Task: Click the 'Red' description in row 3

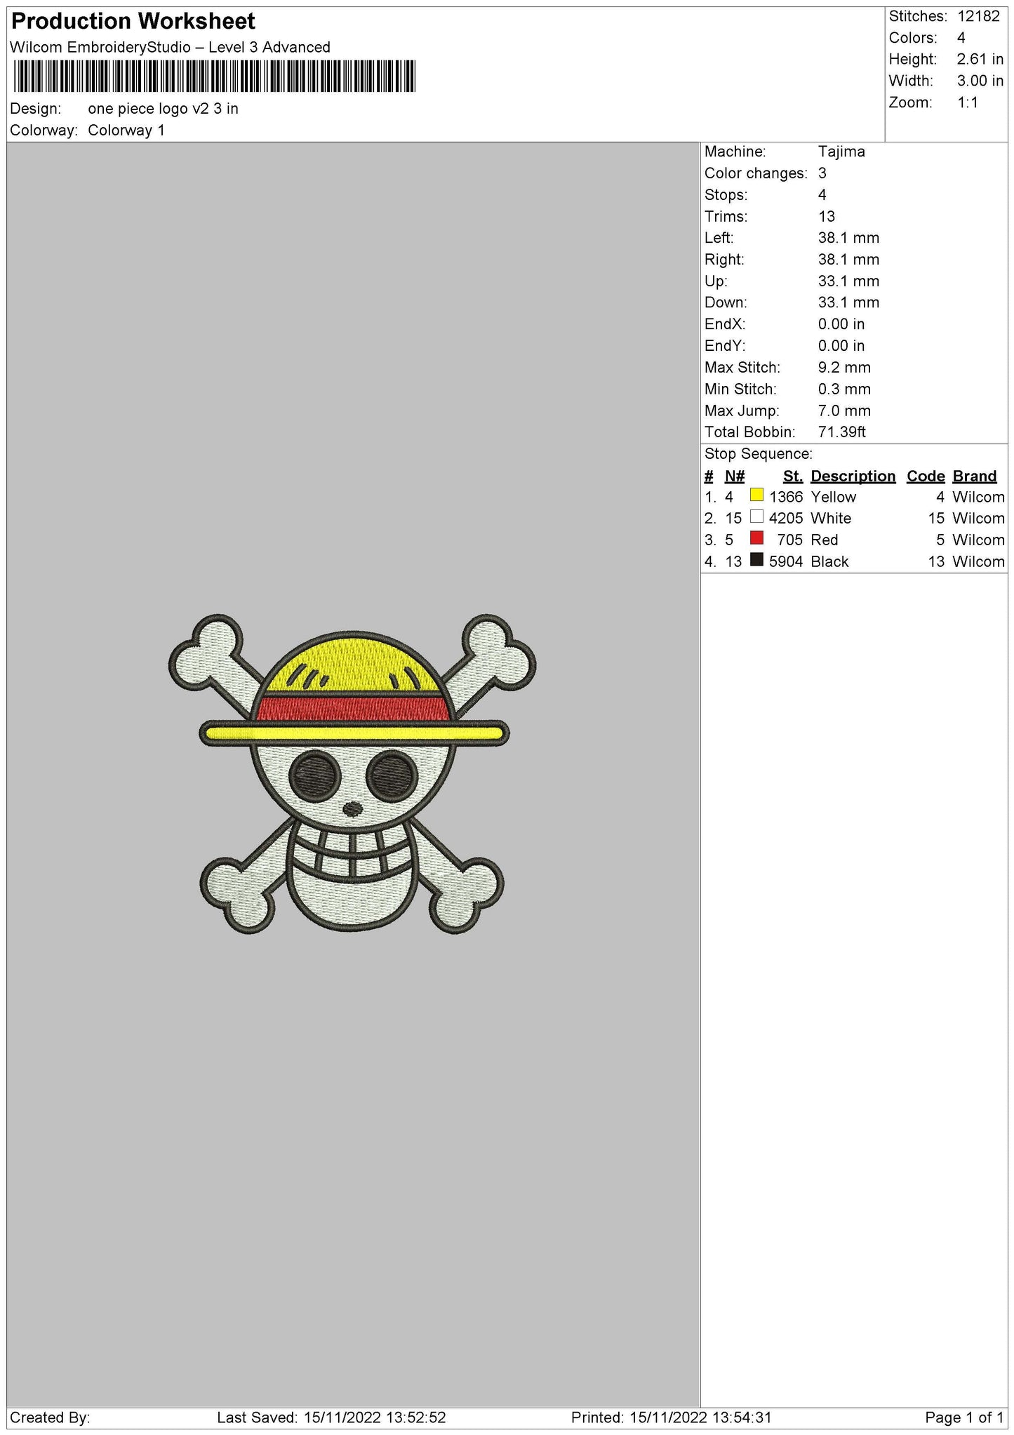Action: [825, 540]
